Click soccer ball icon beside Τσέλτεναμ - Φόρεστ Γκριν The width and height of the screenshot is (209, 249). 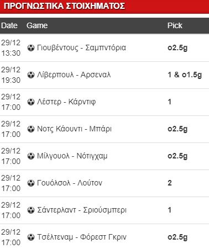tap(31, 237)
